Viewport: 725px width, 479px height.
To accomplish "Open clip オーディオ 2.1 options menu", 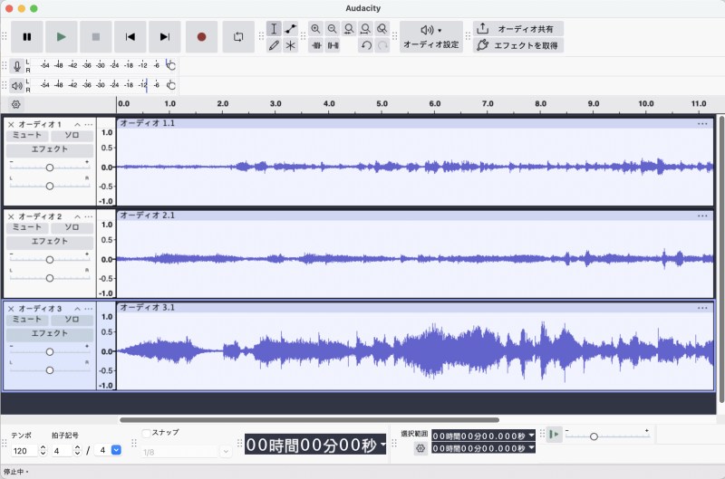I will pyautogui.click(x=702, y=216).
